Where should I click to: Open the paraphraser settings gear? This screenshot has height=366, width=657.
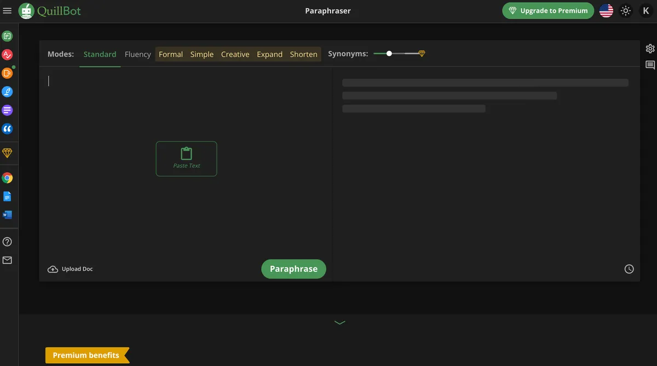[x=650, y=48]
